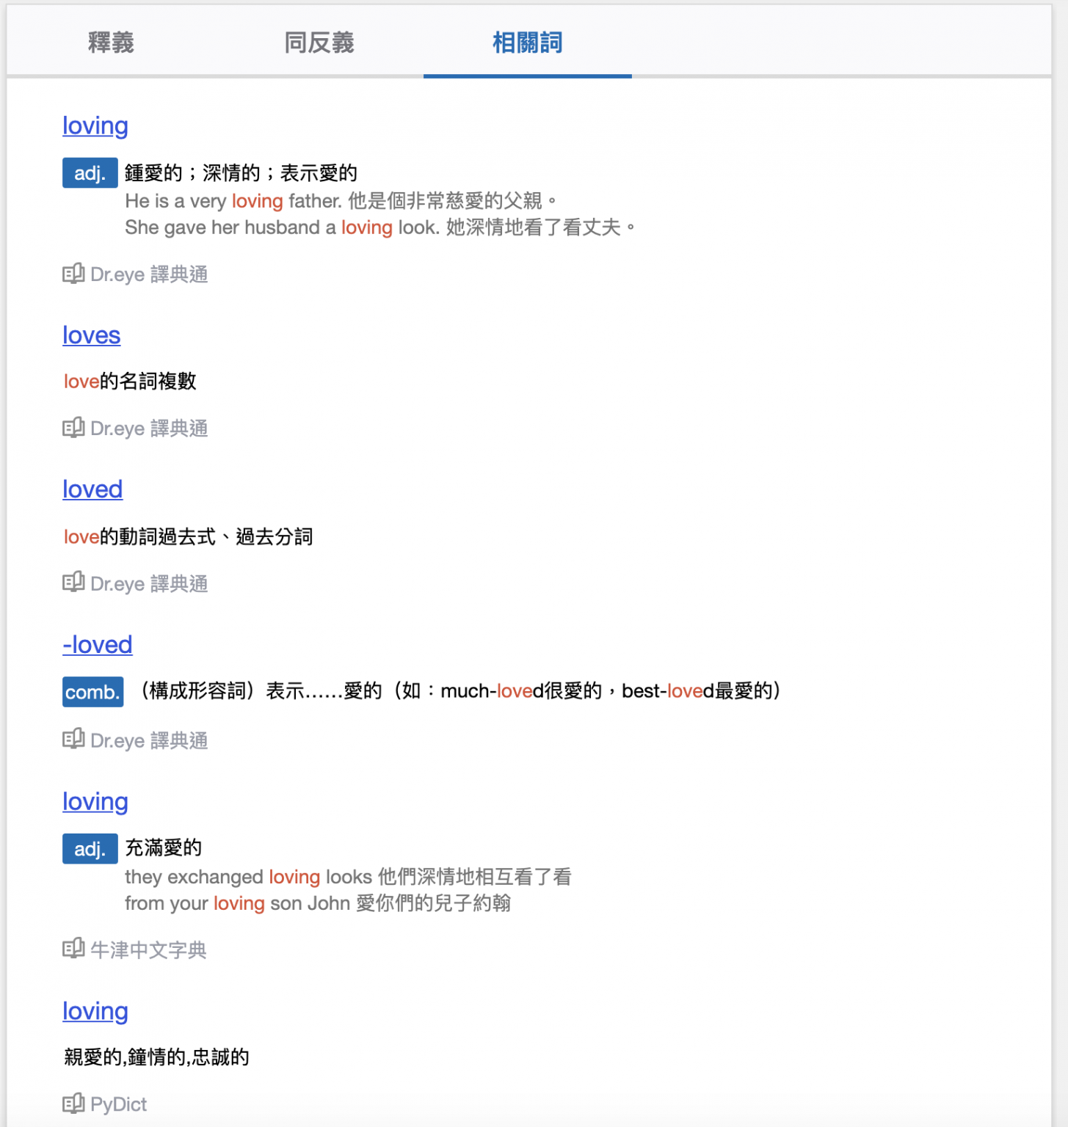Open the loved entry link
The height and width of the screenshot is (1127, 1068).
tap(92, 489)
